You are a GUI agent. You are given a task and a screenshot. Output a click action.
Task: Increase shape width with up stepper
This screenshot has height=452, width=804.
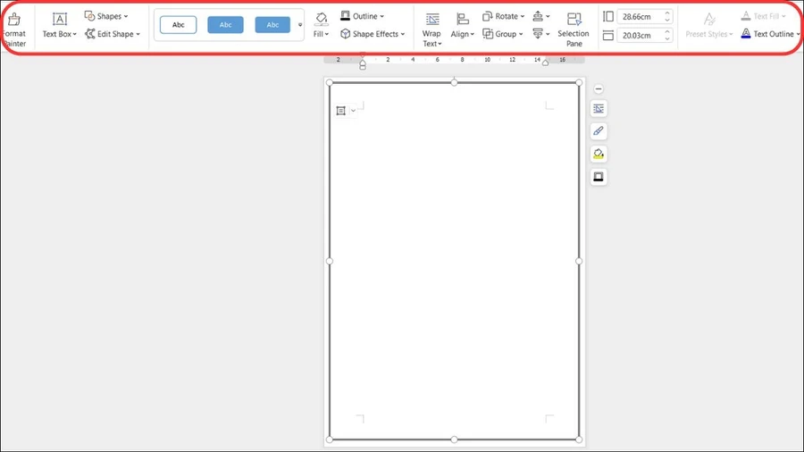[x=667, y=31]
